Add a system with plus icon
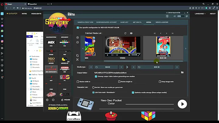 tap(47, 100)
